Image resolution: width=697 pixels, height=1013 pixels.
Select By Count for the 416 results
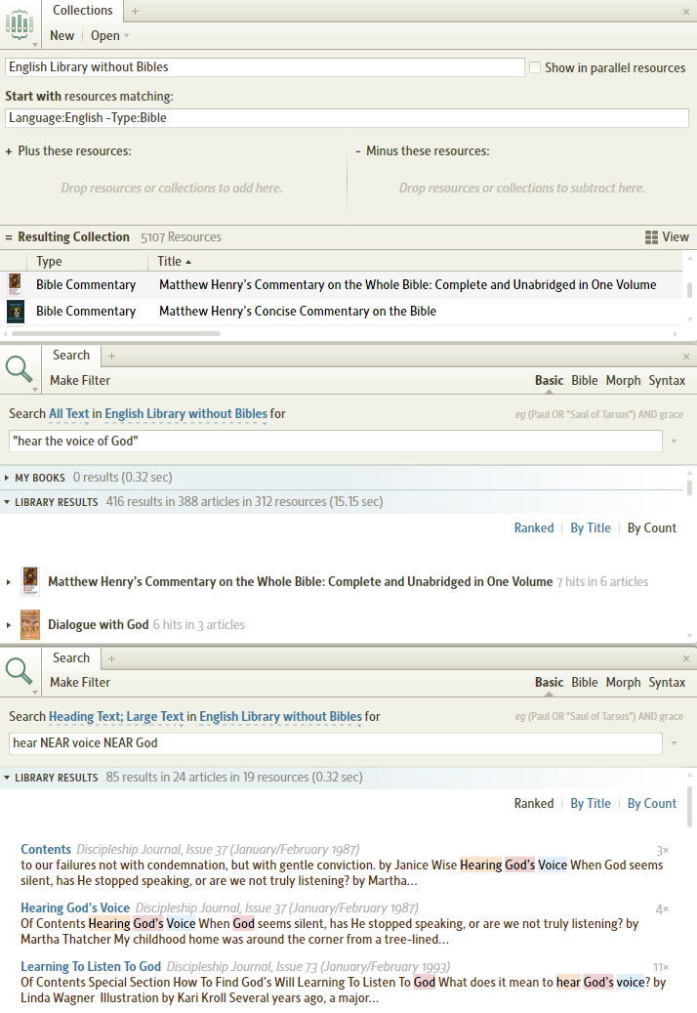click(652, 528)
